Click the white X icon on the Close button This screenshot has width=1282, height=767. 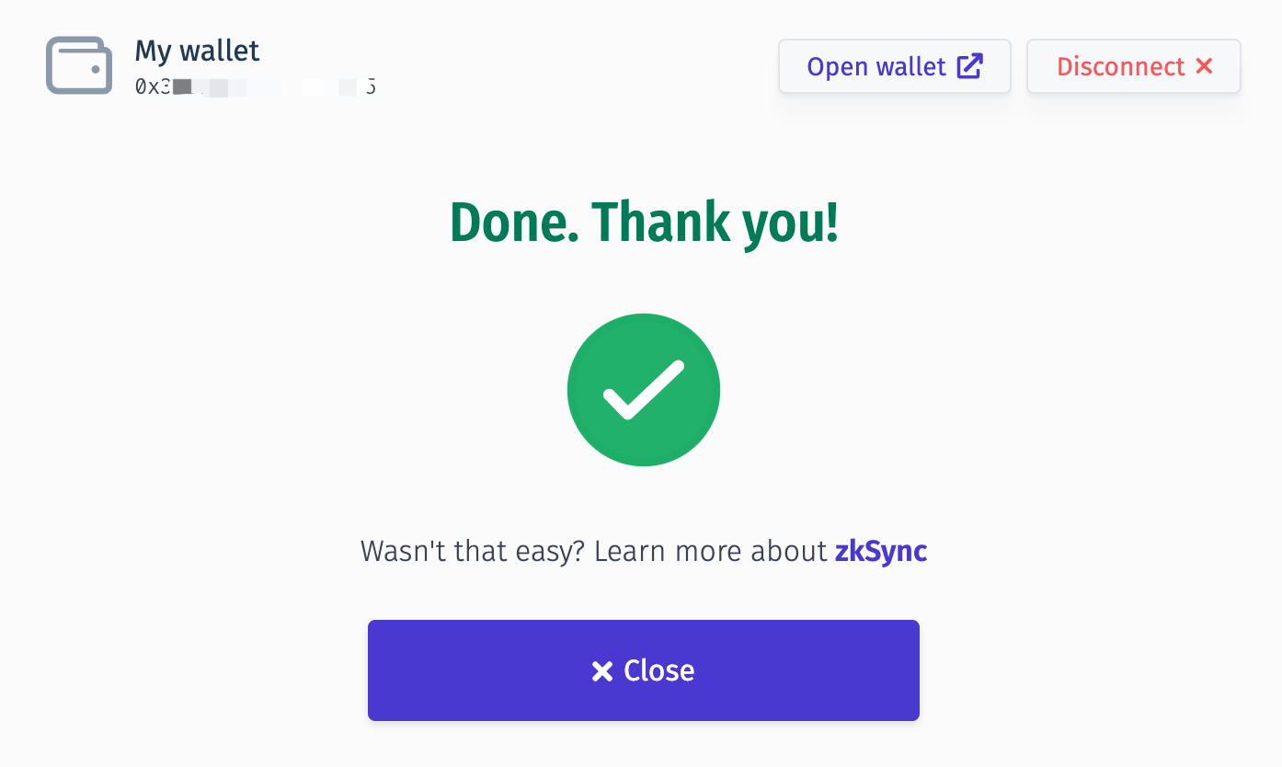[602, 671]
